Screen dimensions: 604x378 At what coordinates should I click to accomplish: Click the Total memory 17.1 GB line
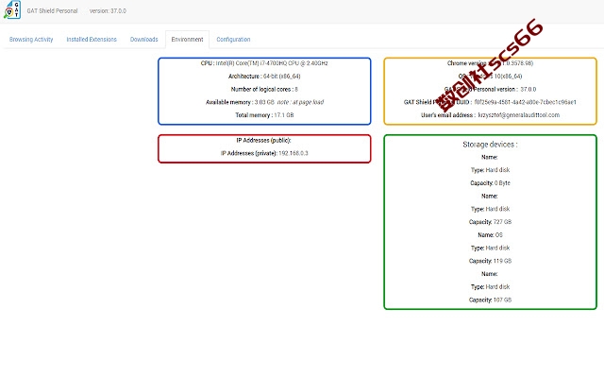[x=264, y=115]
